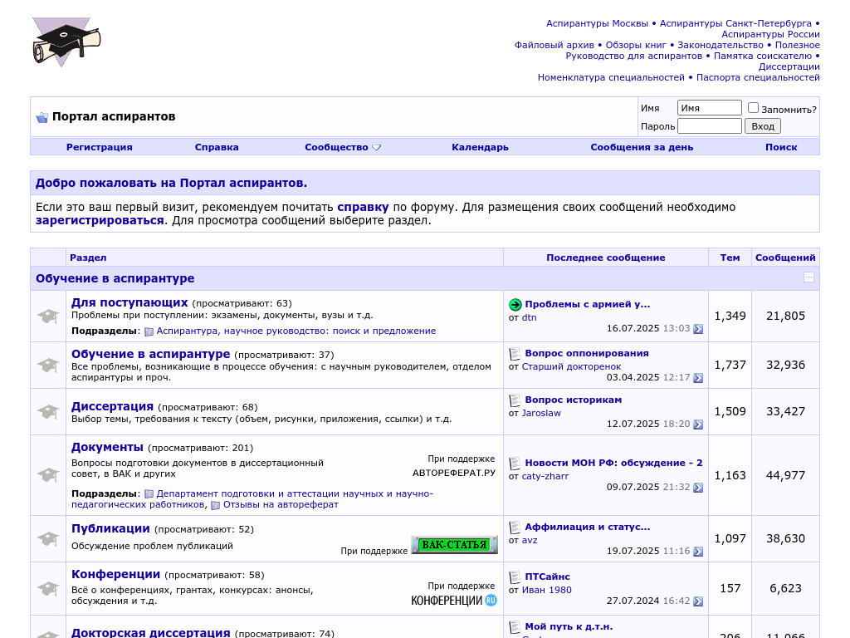Collapse the Обучение в аспирантуре category
The width and height of the screenshot is (850, 638).
pos(808,278)
